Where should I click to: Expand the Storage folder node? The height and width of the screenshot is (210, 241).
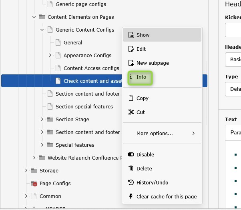click(x=26, y=170)
